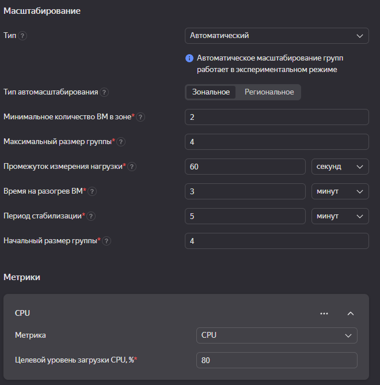This screenshot has width=380, height=385.
Task: Open секунд unit dropdown for load measurement
Action: (340, 167)
